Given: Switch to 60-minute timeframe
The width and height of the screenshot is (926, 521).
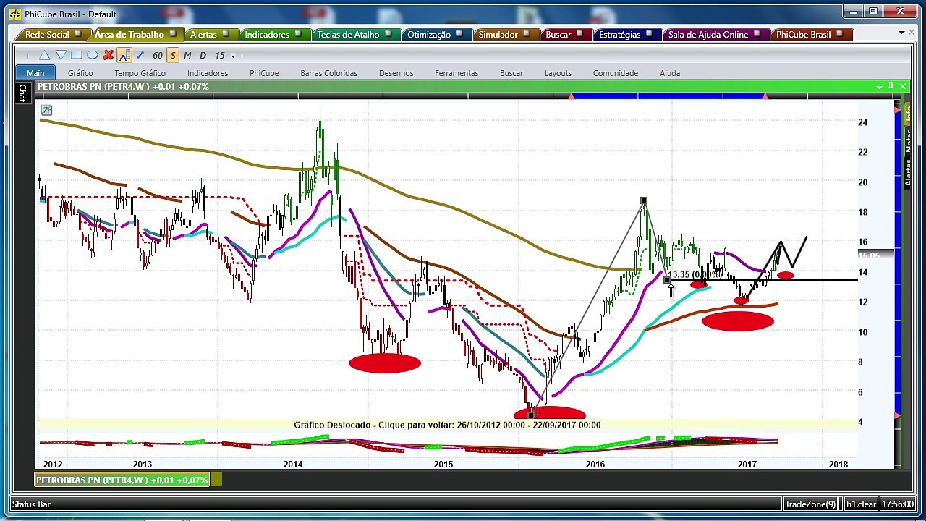Looking at the screenshot, I should click(x=158, y=55).
